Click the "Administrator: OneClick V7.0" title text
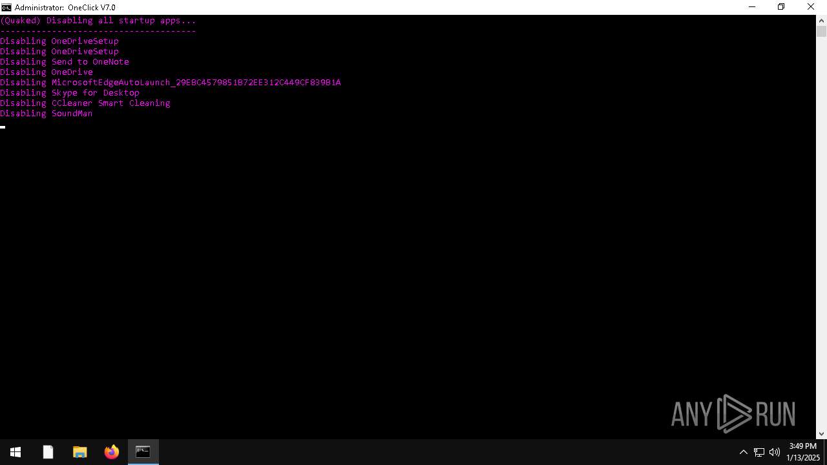The height and width of the screenshot is (465, 827). [x=65, y=8]
